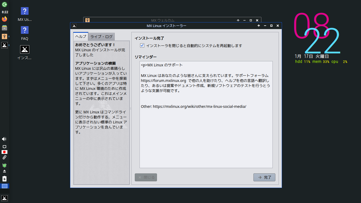Click the MX Welcome window's title bar icon
The image size is (361, 203).
87,20
